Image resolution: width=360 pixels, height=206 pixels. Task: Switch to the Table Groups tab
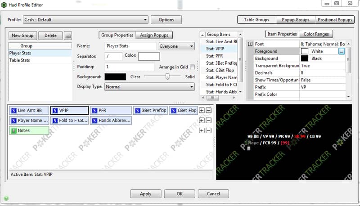[256, 20]
